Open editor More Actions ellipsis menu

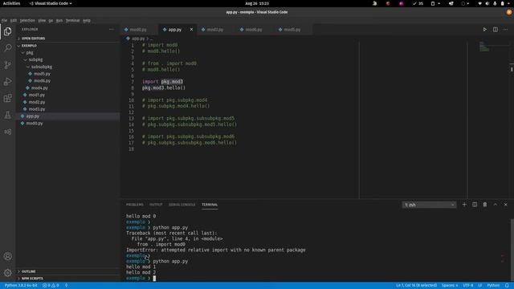coord(505,30)
